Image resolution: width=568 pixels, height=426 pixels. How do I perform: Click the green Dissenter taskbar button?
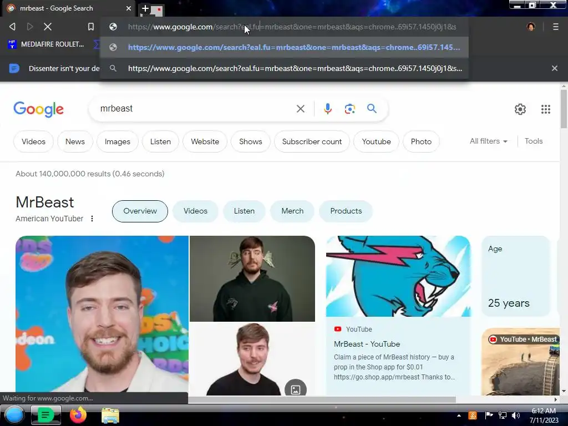coord(45,415)
